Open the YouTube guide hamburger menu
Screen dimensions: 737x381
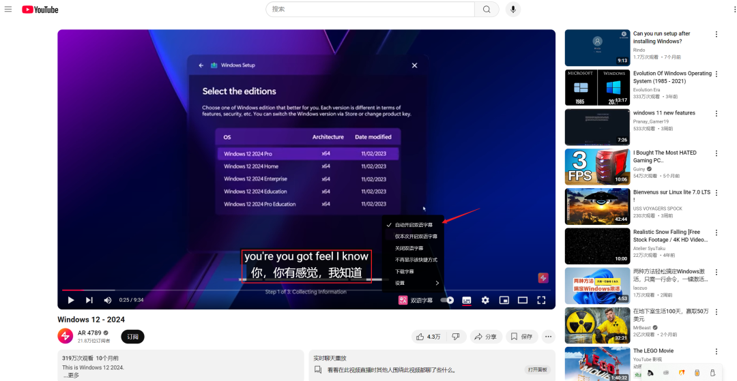(x=8, y=9)
